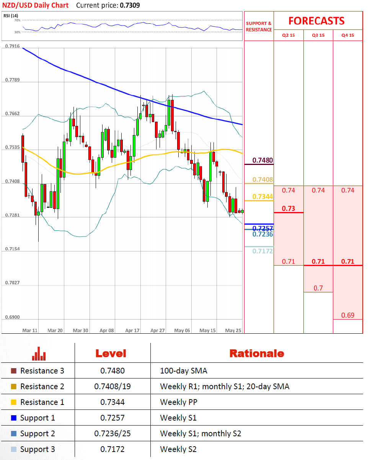
Task: Click the Apr 17 date axis label
Action: [x=132, y=330]
